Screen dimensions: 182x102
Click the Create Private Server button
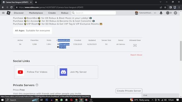pos(129,91)
